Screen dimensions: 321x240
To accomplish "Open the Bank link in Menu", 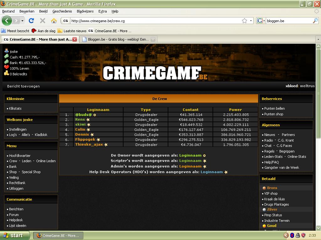I will (x=13, y=167).
